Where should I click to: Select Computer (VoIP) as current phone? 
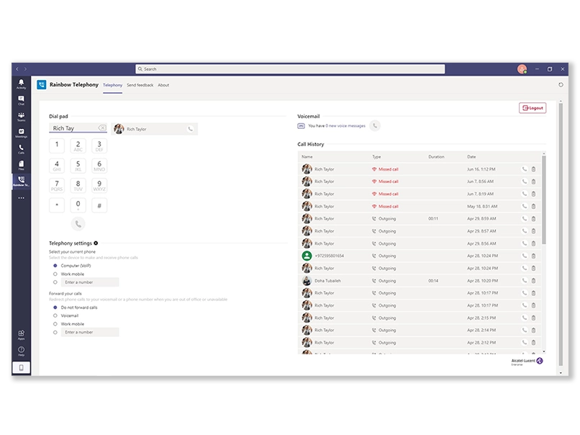55,266
